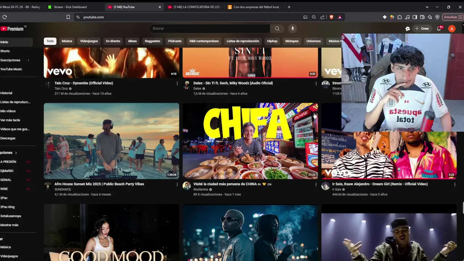This screenshot has height=261, width=464.
Task: Click the Brave Rewards triangle icon
Action: (340, 17)
